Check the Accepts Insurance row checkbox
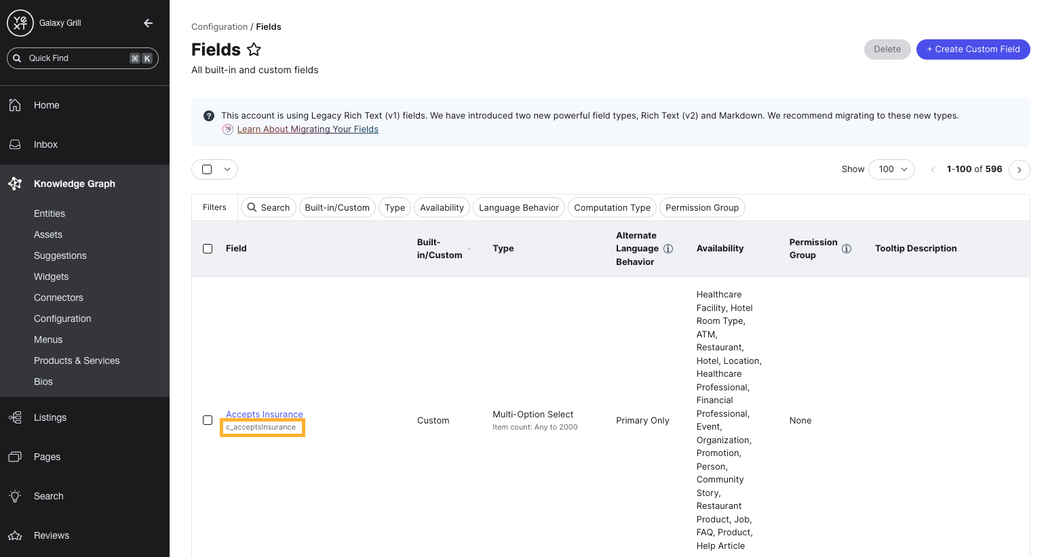This screenshot has height=557, width=1046. pyautogui.click(x=208, y=420)
